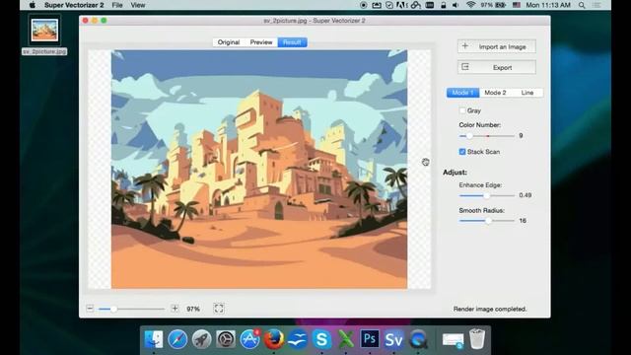Click the plus icon on Import an Image
Screen dimensions: 631x355
[464, 46]
